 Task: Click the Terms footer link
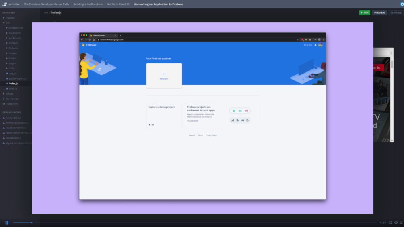coord(200,135)
